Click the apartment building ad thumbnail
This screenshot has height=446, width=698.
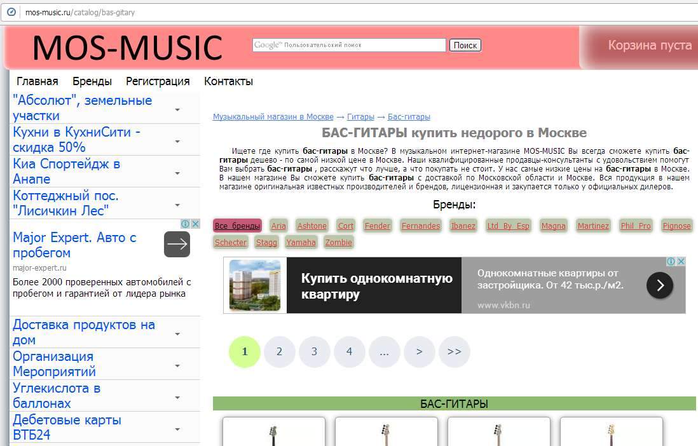pos(255,285)
